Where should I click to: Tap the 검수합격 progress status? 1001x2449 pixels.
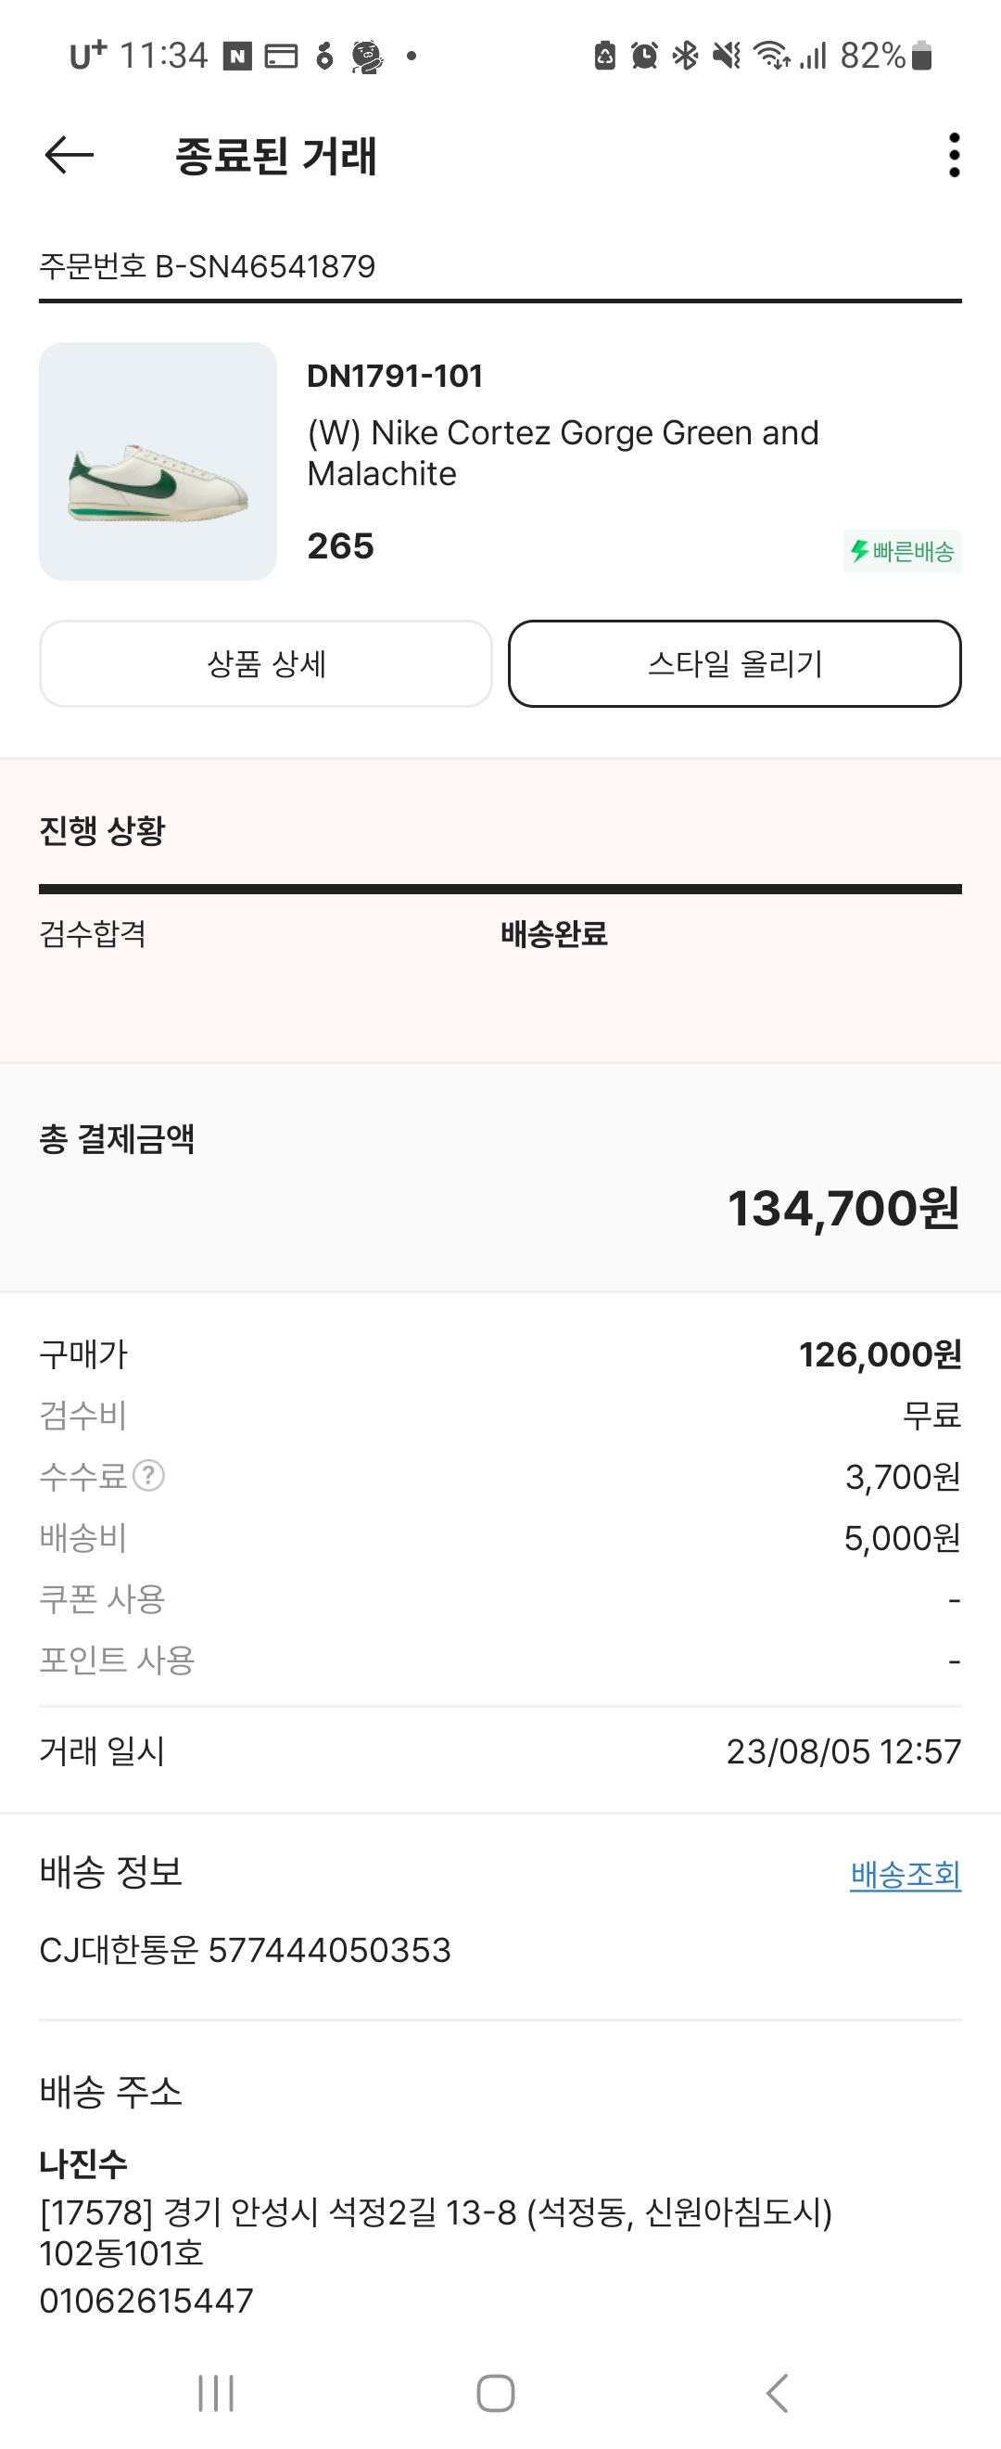pos(93,934)
